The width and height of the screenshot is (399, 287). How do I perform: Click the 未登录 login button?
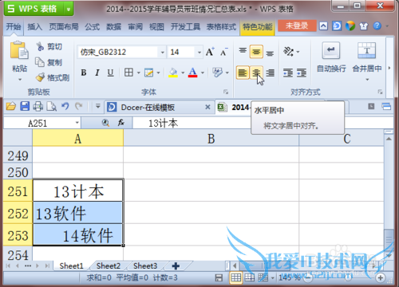pos(297,26)
